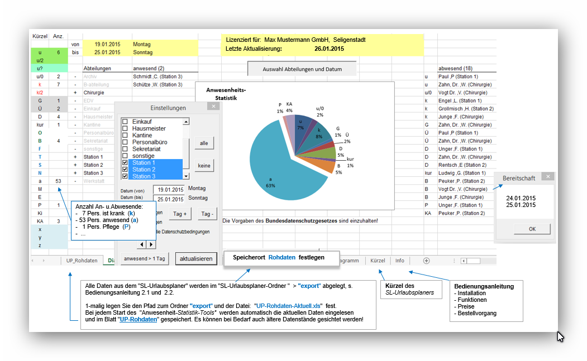Select cell with Rentsch ,E (Station 2)
Image resolution: width=587 pixels, height=361 pixels.
click(x=467, y=165)
